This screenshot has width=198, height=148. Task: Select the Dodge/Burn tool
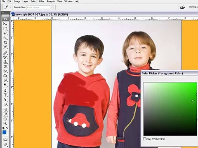5,85
